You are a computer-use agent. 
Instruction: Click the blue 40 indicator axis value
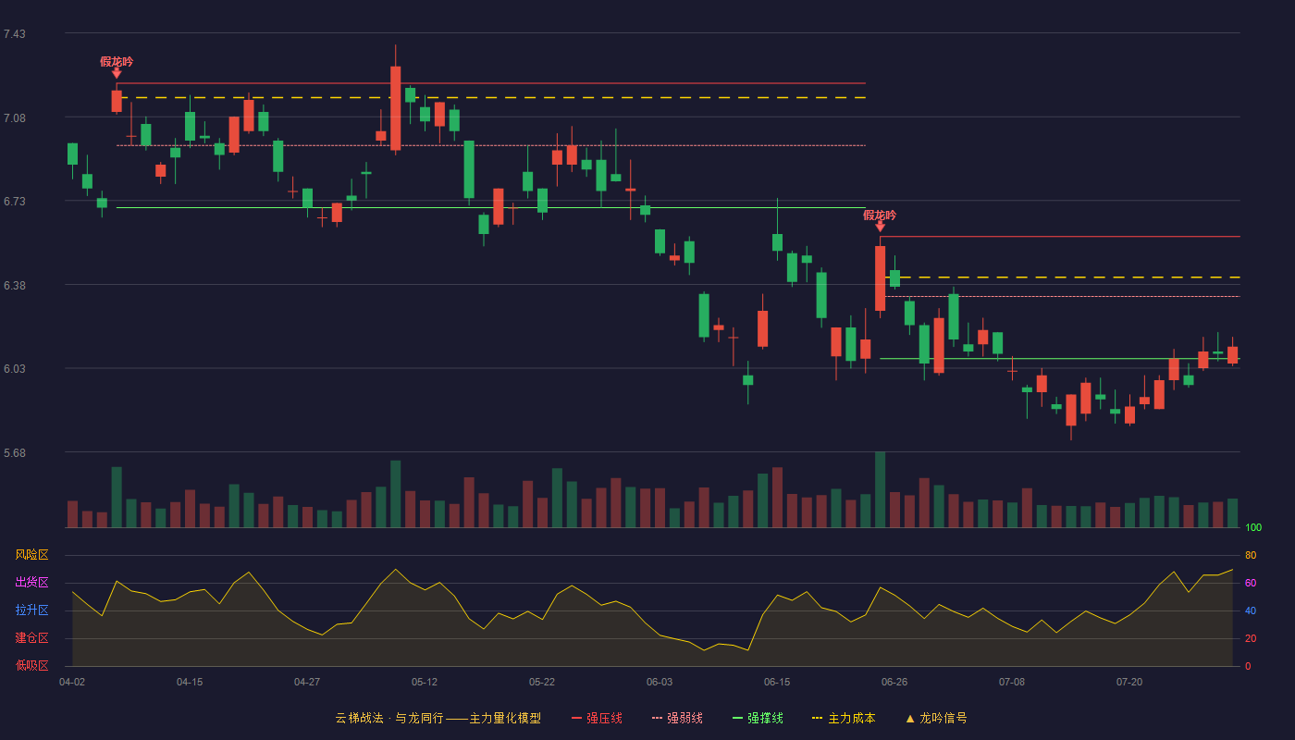(1251, 610)
